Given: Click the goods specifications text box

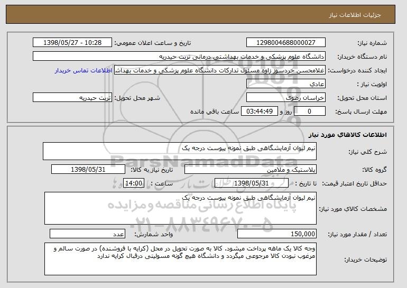Looking at the screenshot, I should pyautogui.click(x=180, y=208).
